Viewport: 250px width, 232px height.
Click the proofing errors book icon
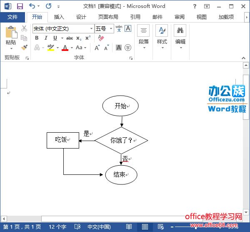coord(77,227)
